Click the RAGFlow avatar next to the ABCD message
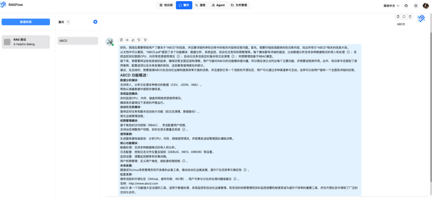Viewport: 432px width, 197px height. click(x=421, y=18)
